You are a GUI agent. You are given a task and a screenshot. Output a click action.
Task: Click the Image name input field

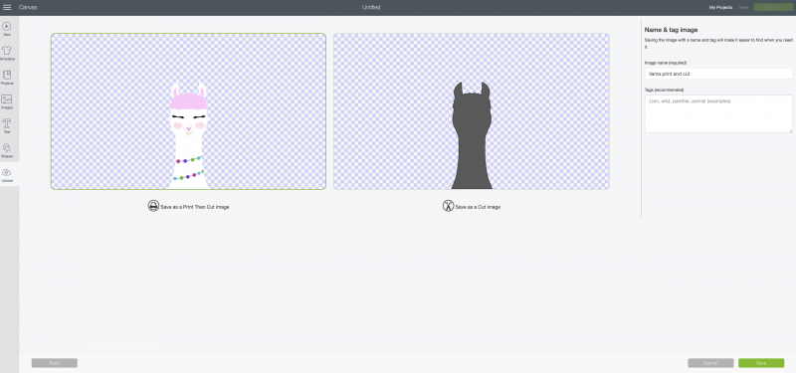click(x=718, y=74)
